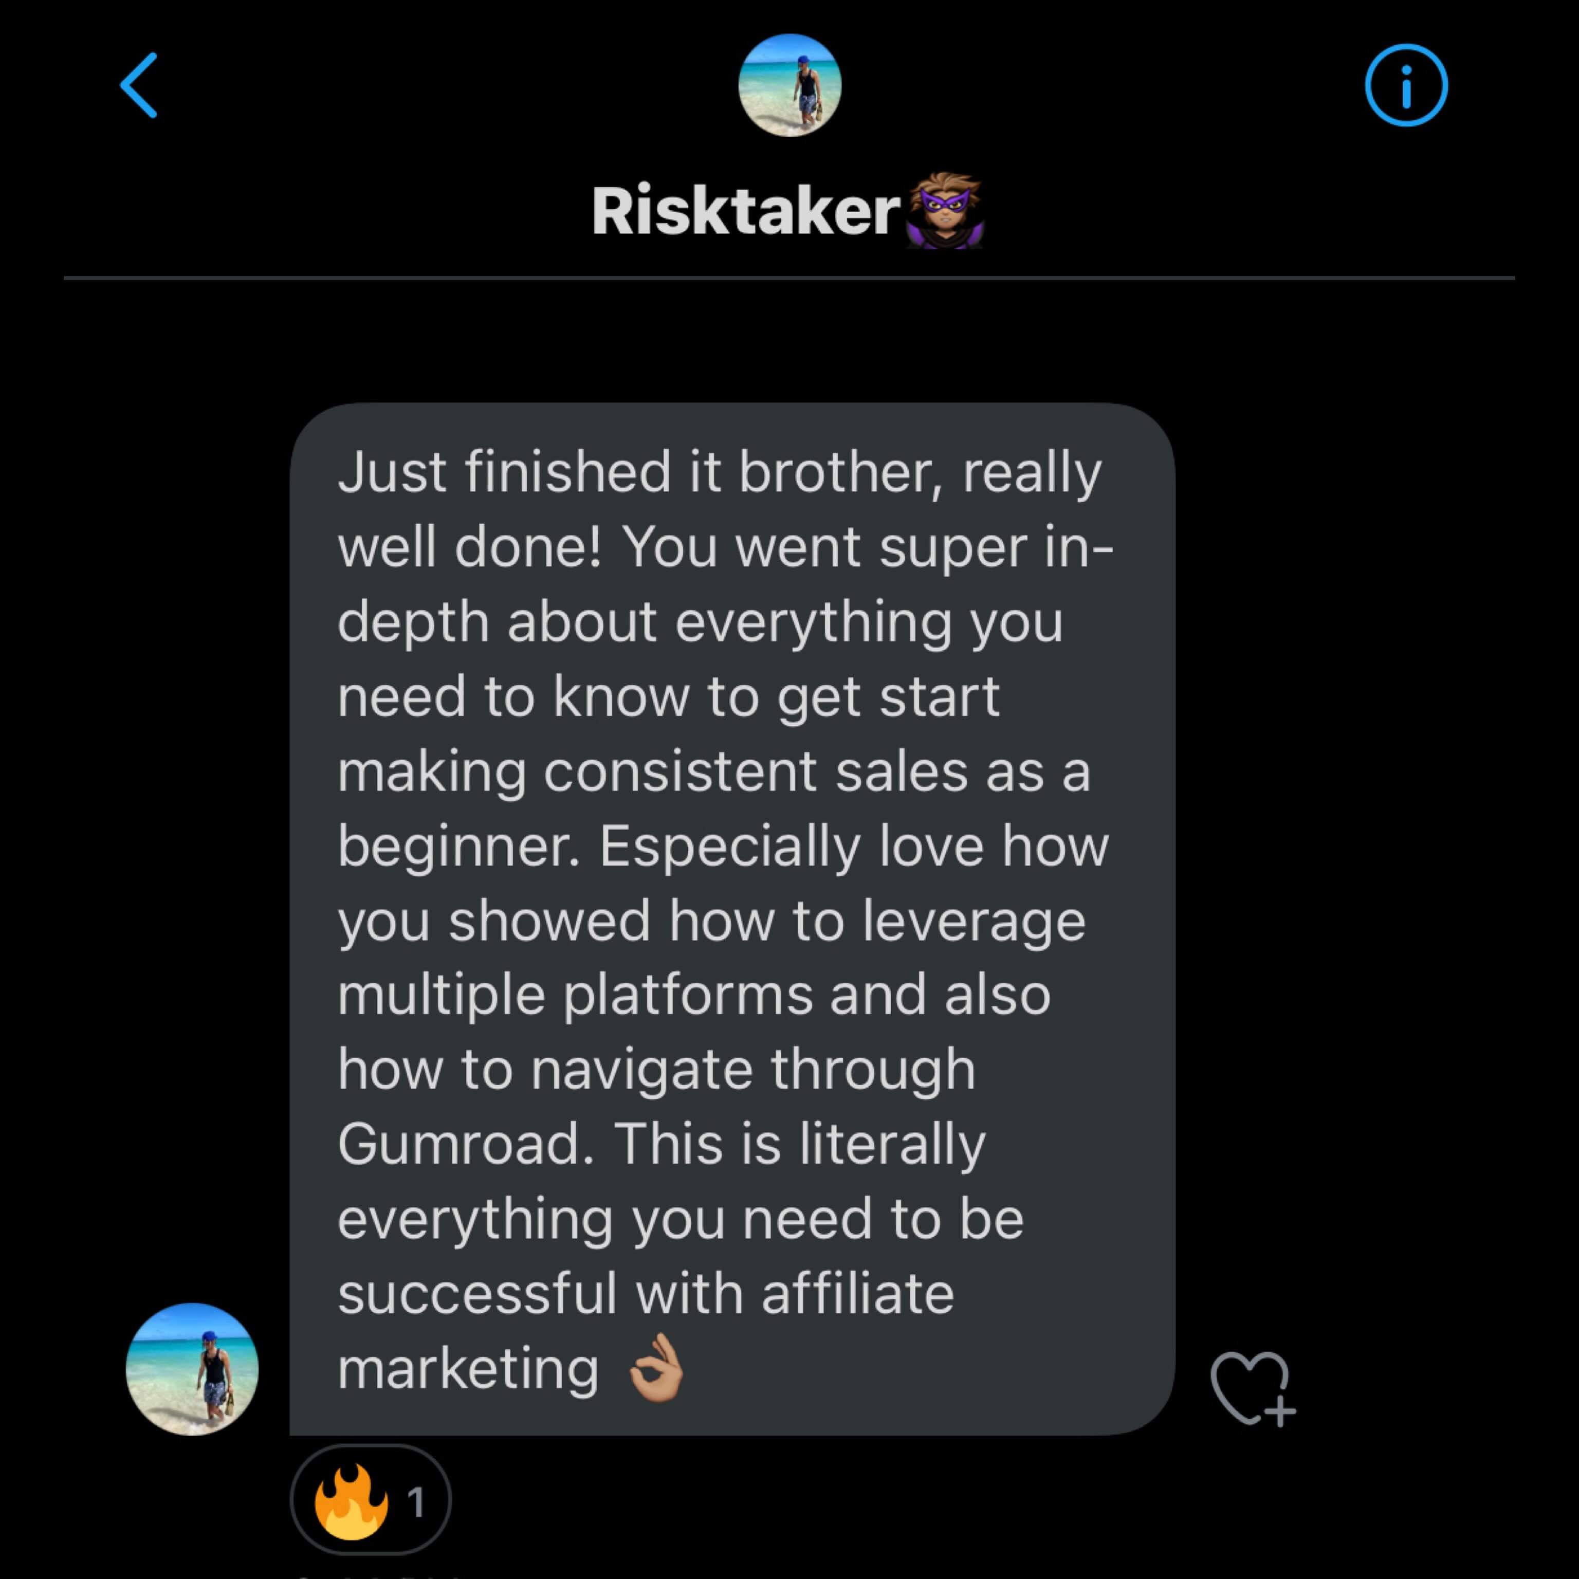The height and width of the screenshot is (1579, 1579).
Task: Tap the OK hand emoji in message
Action: (656, 1368)
